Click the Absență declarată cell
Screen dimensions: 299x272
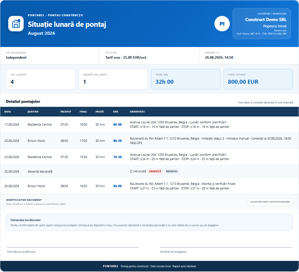(40, 171)
